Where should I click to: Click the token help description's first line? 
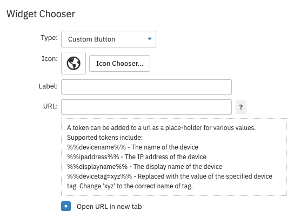click(x=162, y=128)
